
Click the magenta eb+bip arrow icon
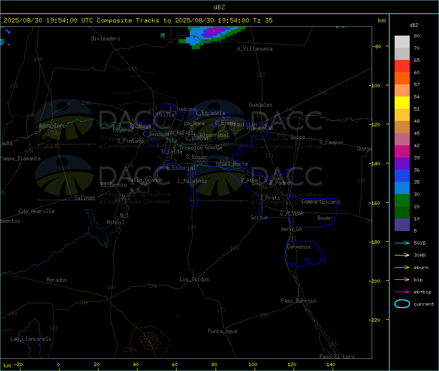402,292
